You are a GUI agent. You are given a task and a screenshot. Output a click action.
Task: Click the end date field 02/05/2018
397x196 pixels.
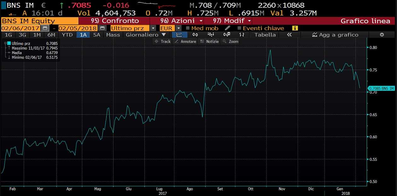(78, 28)
